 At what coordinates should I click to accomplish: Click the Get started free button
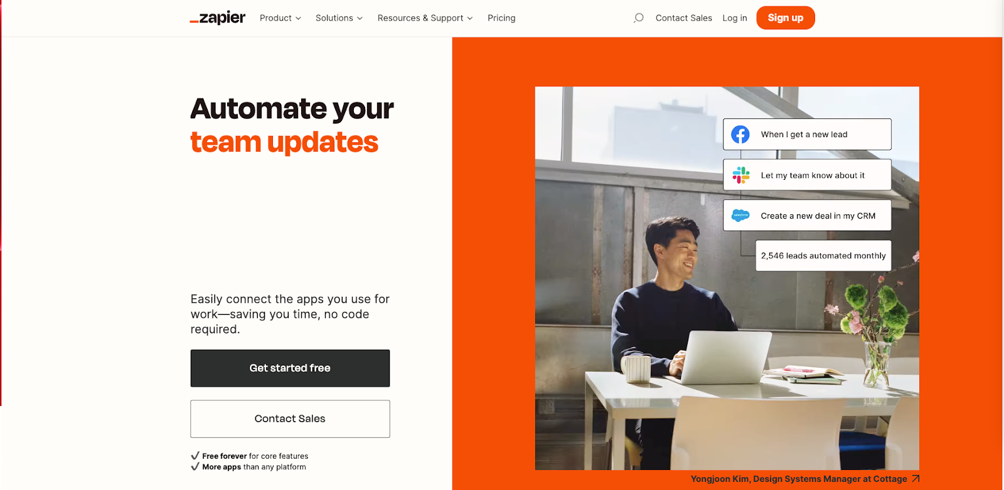click(x=290, y=368)
